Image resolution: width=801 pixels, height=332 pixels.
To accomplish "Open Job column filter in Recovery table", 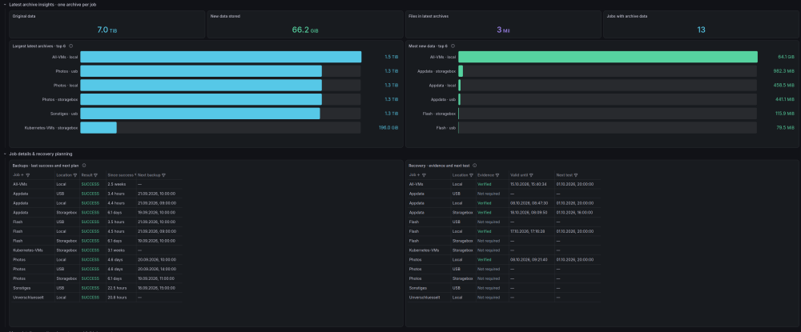I will click(x=424, y=175).
